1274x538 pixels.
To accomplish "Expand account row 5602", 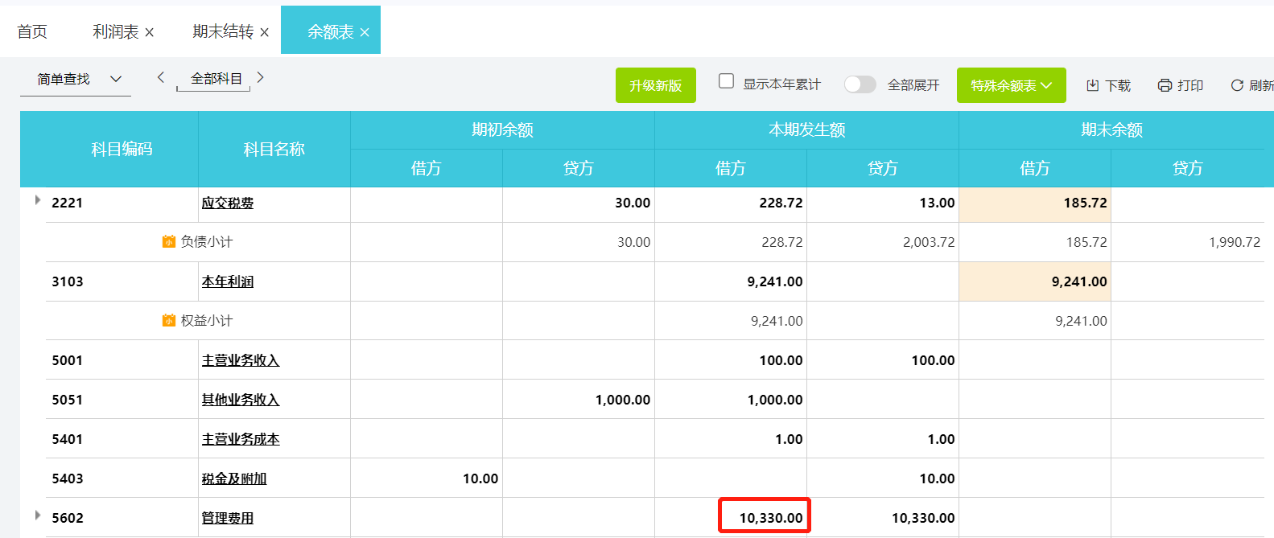I will [x=38, y=515].
